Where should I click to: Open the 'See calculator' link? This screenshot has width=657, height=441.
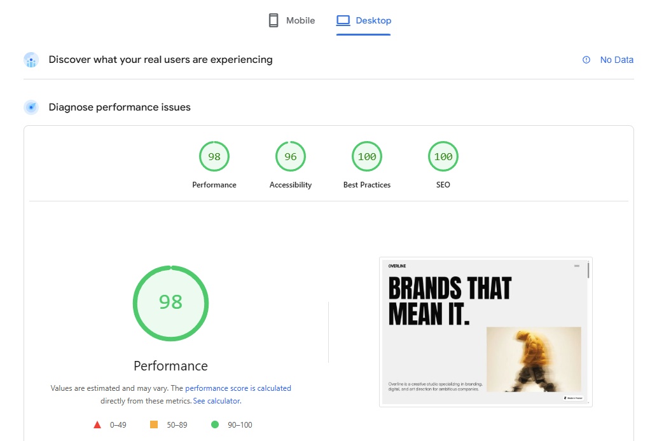[217, 401]
